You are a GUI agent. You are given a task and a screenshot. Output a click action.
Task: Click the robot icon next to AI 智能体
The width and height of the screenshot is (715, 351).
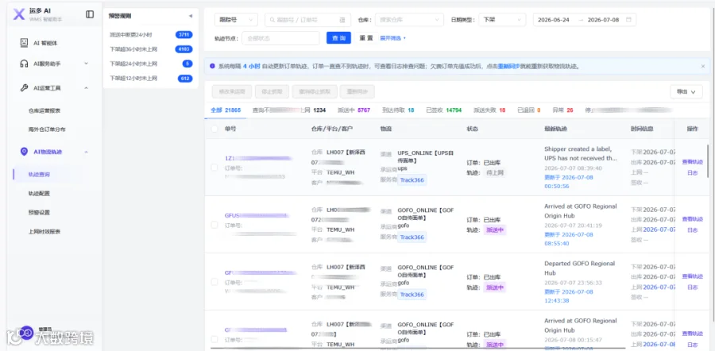24,43
